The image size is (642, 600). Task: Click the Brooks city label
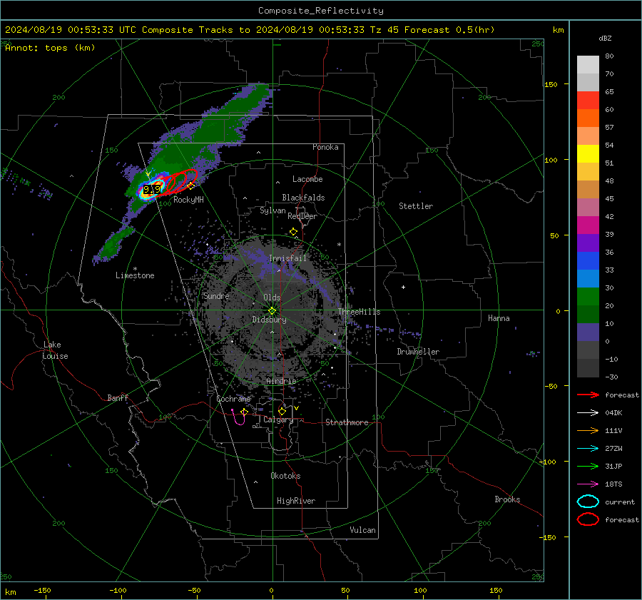point(507,499)
